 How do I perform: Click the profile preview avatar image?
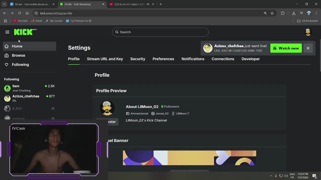point(107,108)
